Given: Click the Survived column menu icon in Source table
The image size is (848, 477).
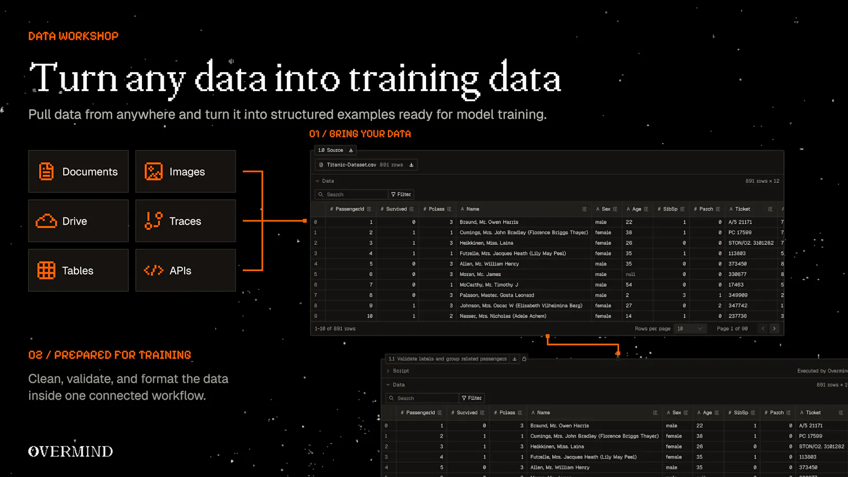Looking at the screenshot, I should click(x=412, y=209).
